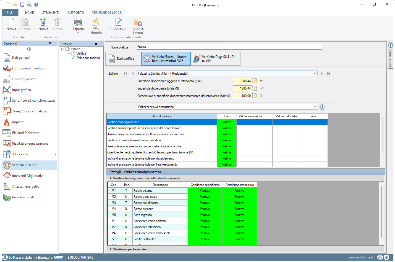
Task: Open the Edificio selection dropdown
Action: pyautogui.click(x=315, y=74)
